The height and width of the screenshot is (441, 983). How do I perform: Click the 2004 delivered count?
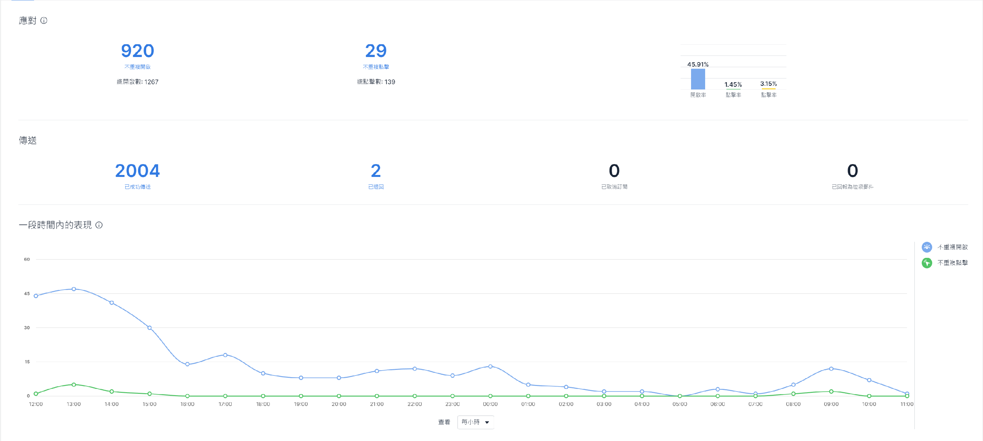[x=137, y=170]
